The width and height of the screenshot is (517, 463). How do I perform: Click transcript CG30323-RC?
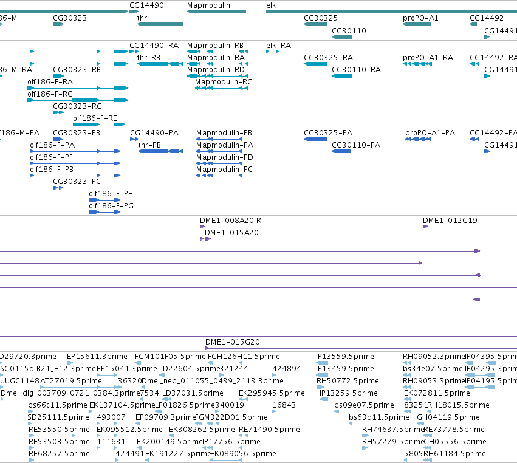[x=77, y=106]
